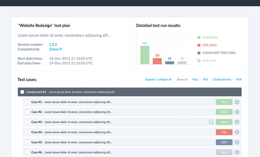The image size is (260, 157).
Task: Open the image attachment icon on Case #3
Action: (x=211, y=122)
